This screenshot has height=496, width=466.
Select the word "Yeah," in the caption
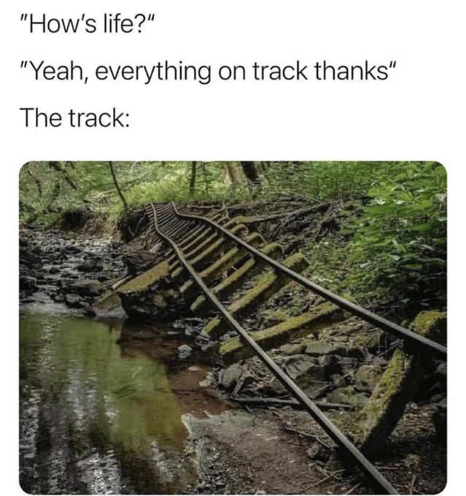point(59,72)
